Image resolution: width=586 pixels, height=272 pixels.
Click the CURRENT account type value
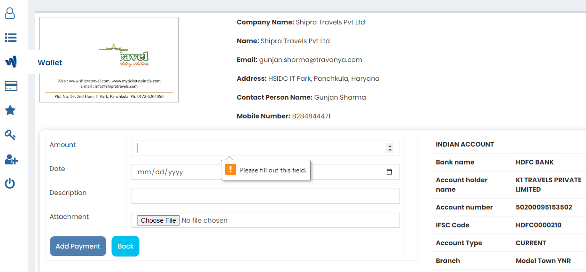531,243
